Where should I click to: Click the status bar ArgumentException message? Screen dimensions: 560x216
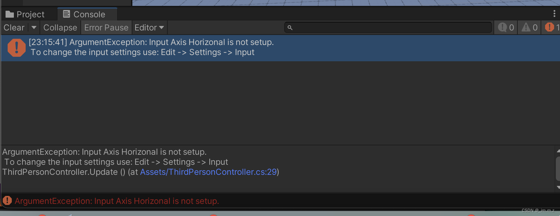117,201
